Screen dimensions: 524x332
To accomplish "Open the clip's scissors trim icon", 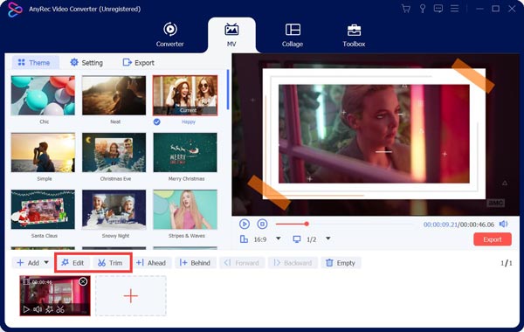I will click(60, 309).
